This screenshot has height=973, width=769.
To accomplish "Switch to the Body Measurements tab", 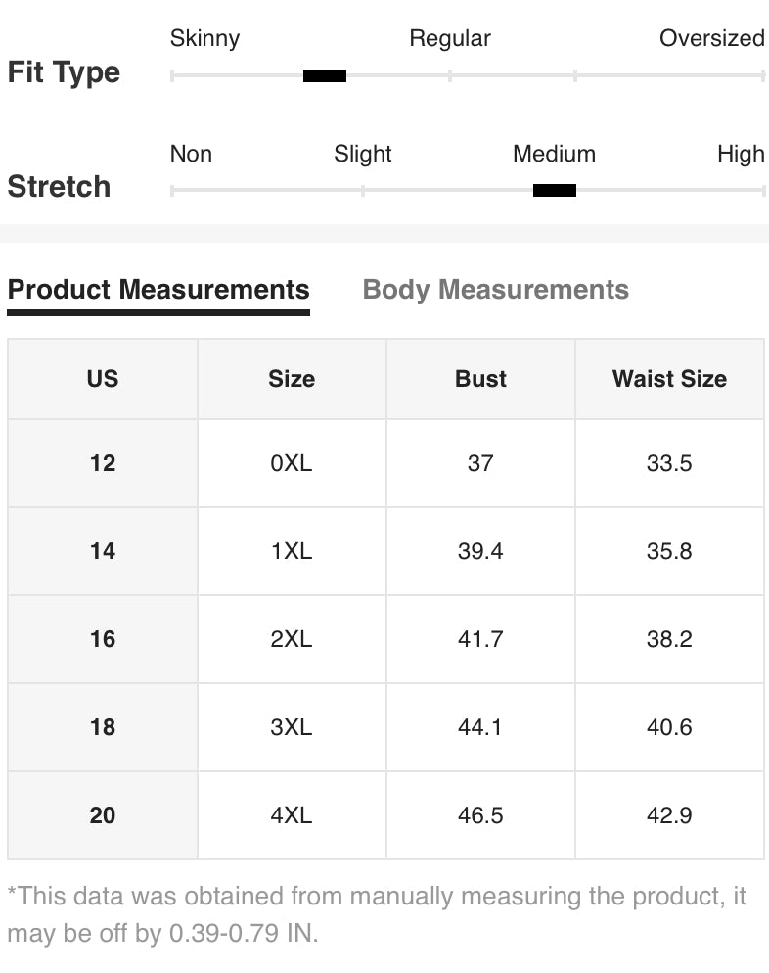I will 495,289.
